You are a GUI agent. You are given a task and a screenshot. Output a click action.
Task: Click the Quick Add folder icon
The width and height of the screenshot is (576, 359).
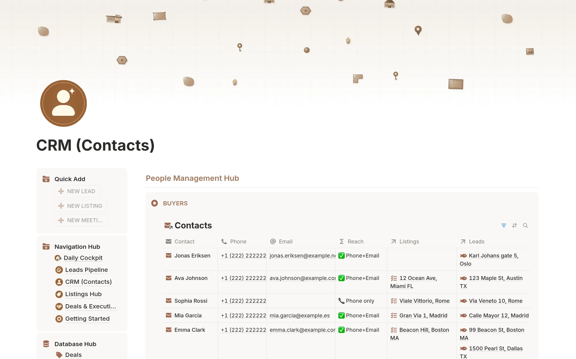tap(46, 179)
